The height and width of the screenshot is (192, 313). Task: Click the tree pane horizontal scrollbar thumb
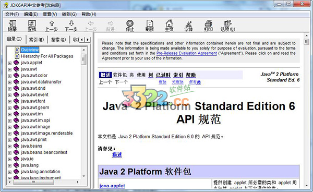click(33, 182)
